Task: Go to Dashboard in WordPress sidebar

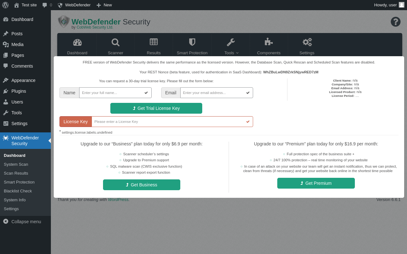Action: click(25, 19)
